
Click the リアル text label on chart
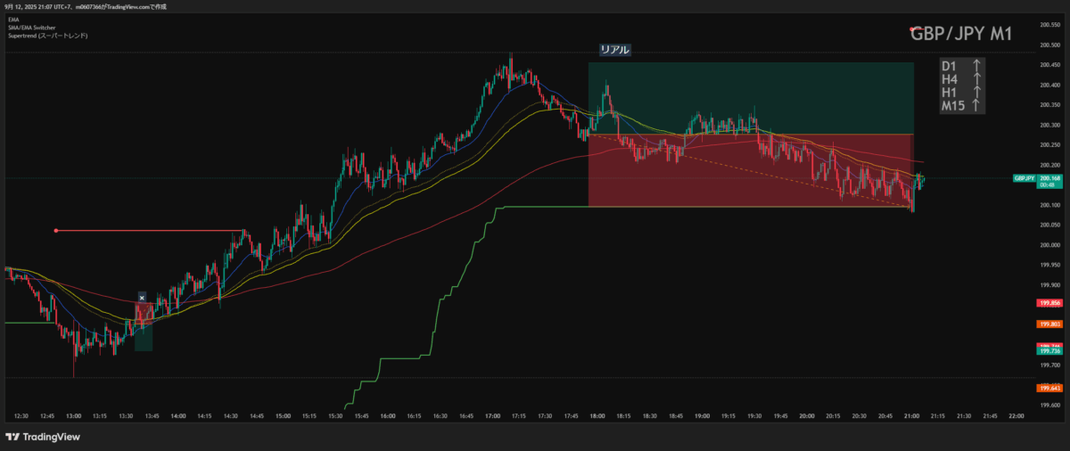(615, 50)
